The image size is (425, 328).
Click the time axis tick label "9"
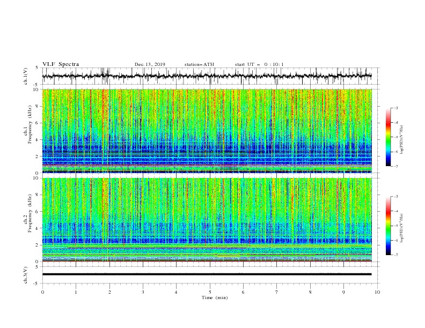[343, 292]
